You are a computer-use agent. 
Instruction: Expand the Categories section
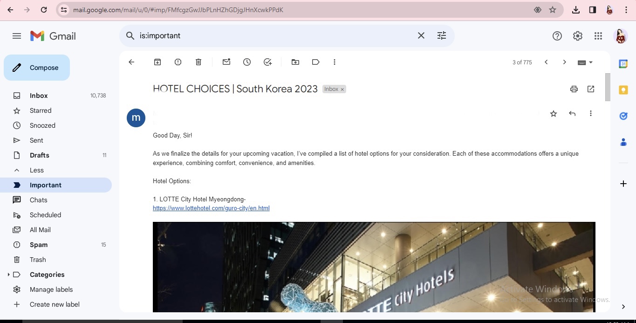click(x=8, y=275)
